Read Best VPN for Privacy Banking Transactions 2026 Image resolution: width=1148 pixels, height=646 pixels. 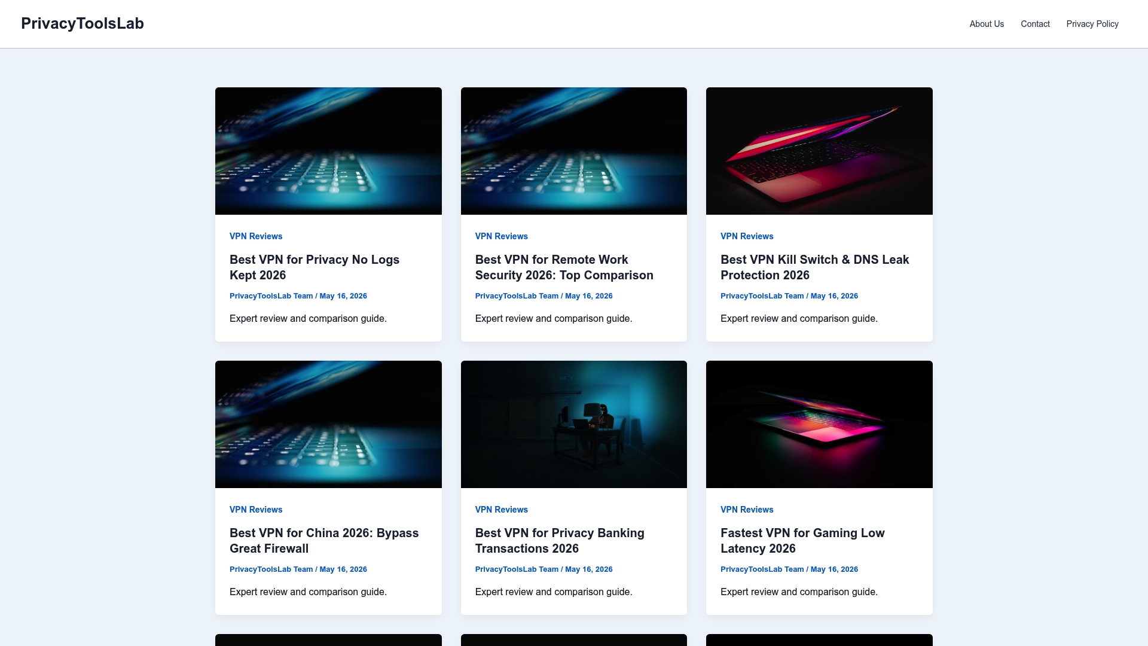[x=560, y=541]
